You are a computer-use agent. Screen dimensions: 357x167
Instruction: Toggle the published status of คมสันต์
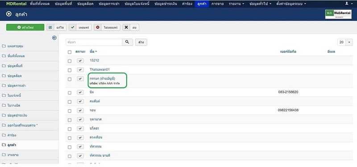pyautogui.click(x=80, y=101)
